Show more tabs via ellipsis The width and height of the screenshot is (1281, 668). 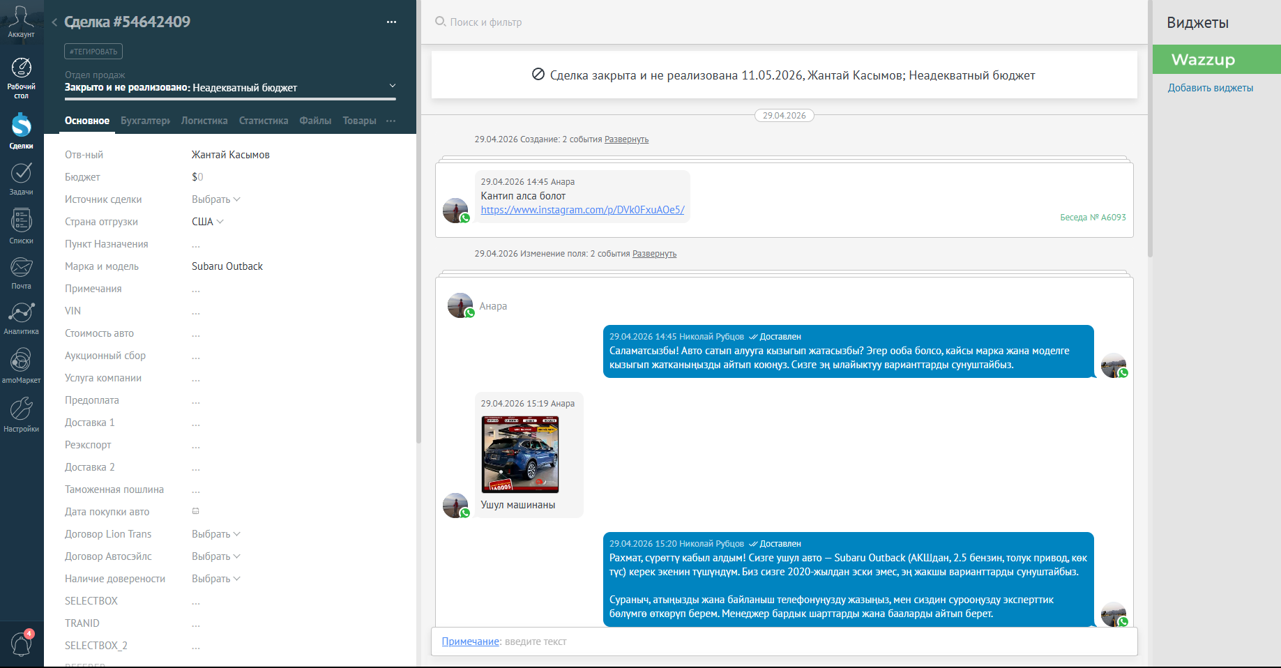tap(391, 121)
